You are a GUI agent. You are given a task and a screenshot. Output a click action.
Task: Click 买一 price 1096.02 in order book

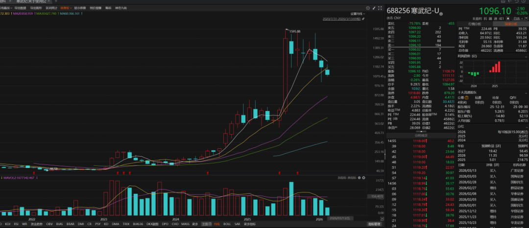point(415,49)
